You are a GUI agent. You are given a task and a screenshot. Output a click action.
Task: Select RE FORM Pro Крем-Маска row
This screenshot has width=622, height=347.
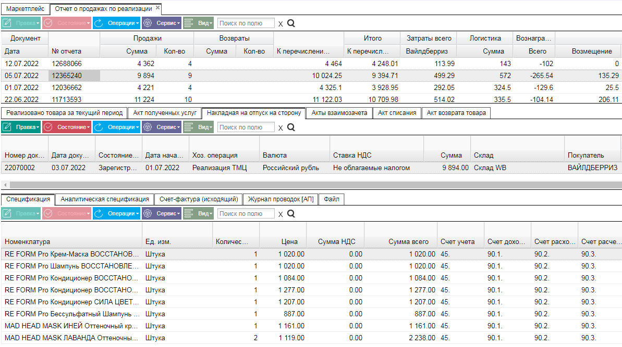pyautogui.click(x=311, y=254)
